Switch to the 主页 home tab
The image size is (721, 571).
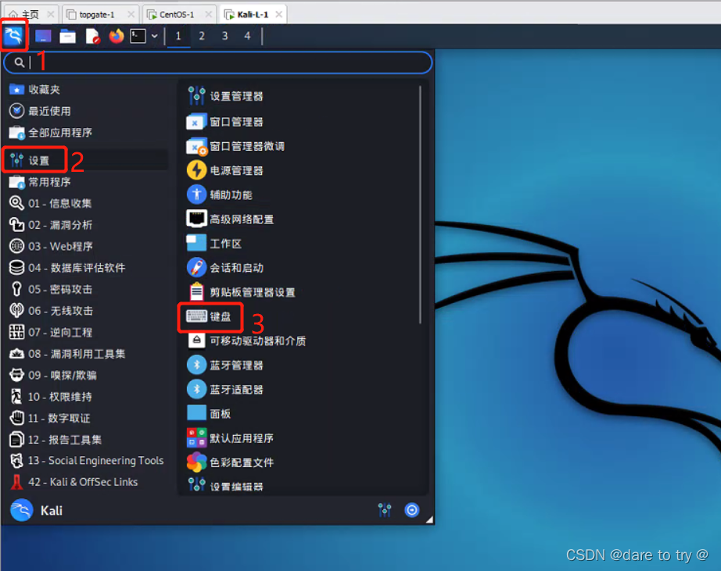pyautogui.click(x=30, y=15)
